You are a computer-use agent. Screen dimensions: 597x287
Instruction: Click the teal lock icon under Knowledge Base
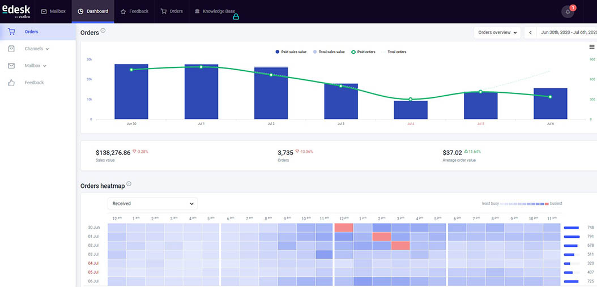236,17
